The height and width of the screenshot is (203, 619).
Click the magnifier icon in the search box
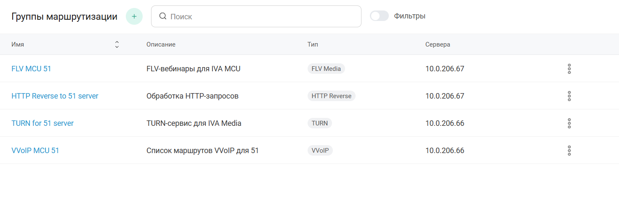click(x=163, y=16)
